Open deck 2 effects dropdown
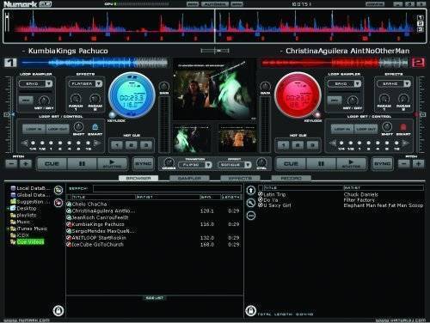The width and height of the screenshot is (430, 323). point(407,83)
